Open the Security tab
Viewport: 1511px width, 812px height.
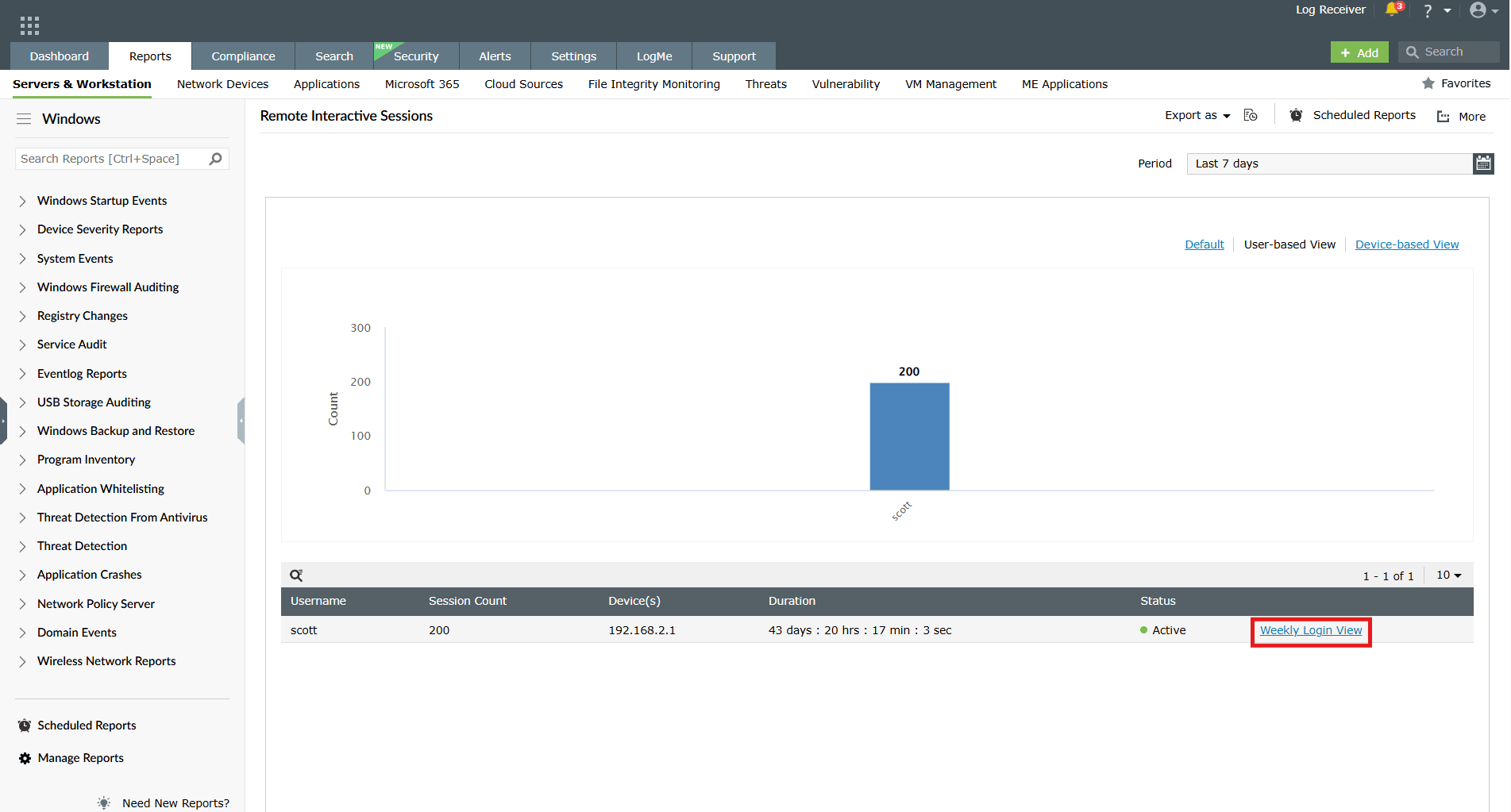(416, 56)
